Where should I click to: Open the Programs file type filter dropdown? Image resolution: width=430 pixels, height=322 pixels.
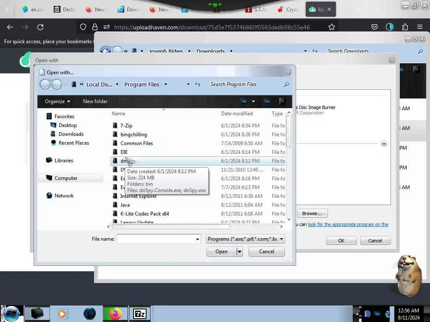pyautogui.click(x=245, y=239)
